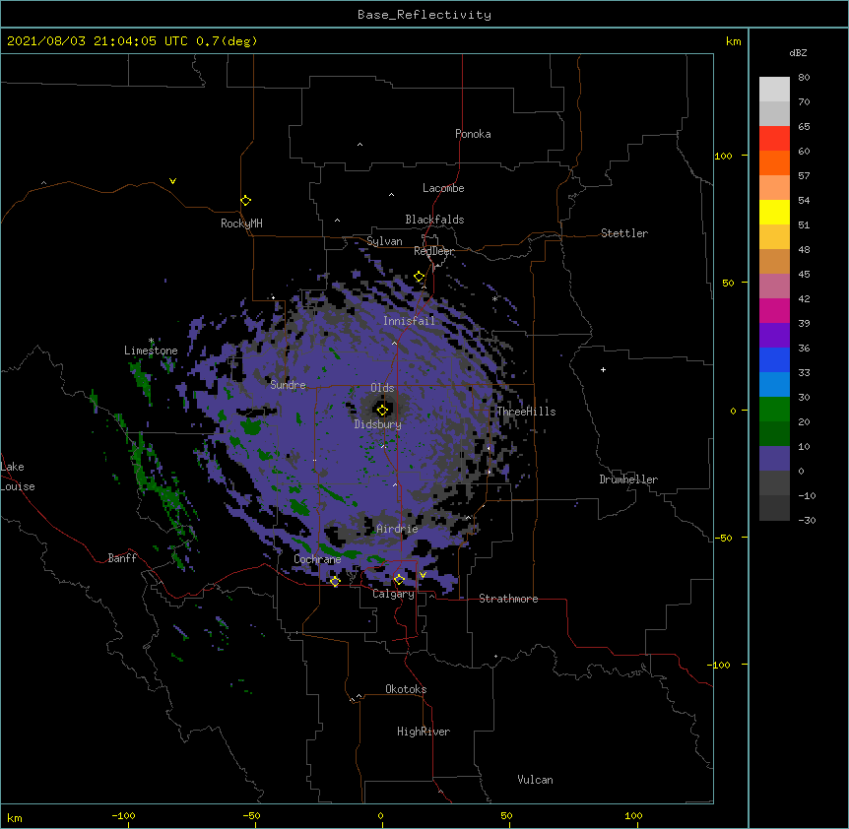The image size is (849, 829).
Task: Select the purple 39 dBZ legend swatch
Action: pos(774,335)
